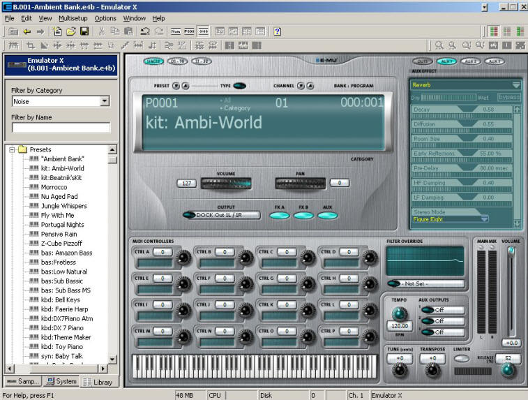Select the 'bas: Amazon Bass' preset
This screenshot has height=400, width=528.
(x=67, y=253)
